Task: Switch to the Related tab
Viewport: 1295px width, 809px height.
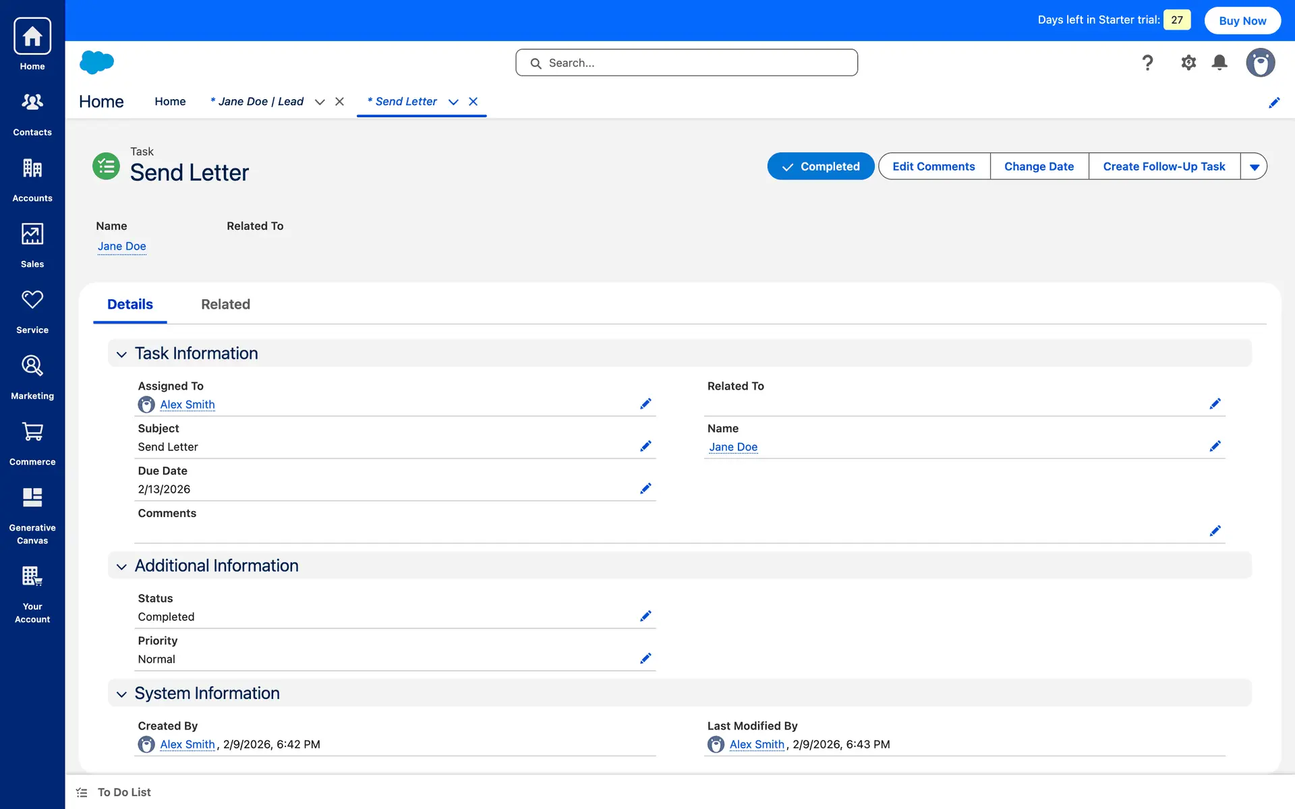Action: click(x=225, y=304)
